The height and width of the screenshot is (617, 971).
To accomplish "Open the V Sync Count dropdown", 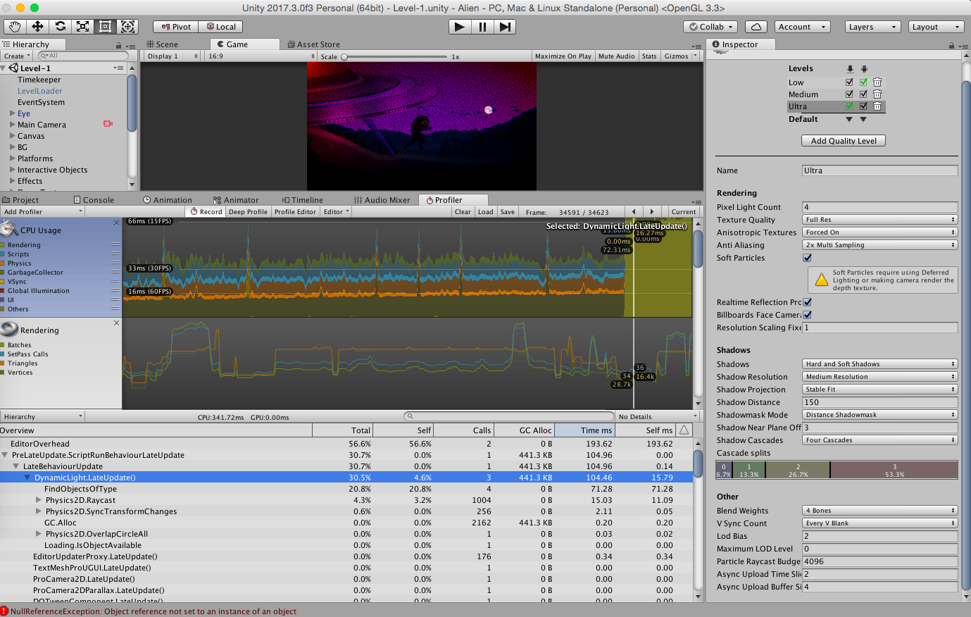I will click(879, 523).
